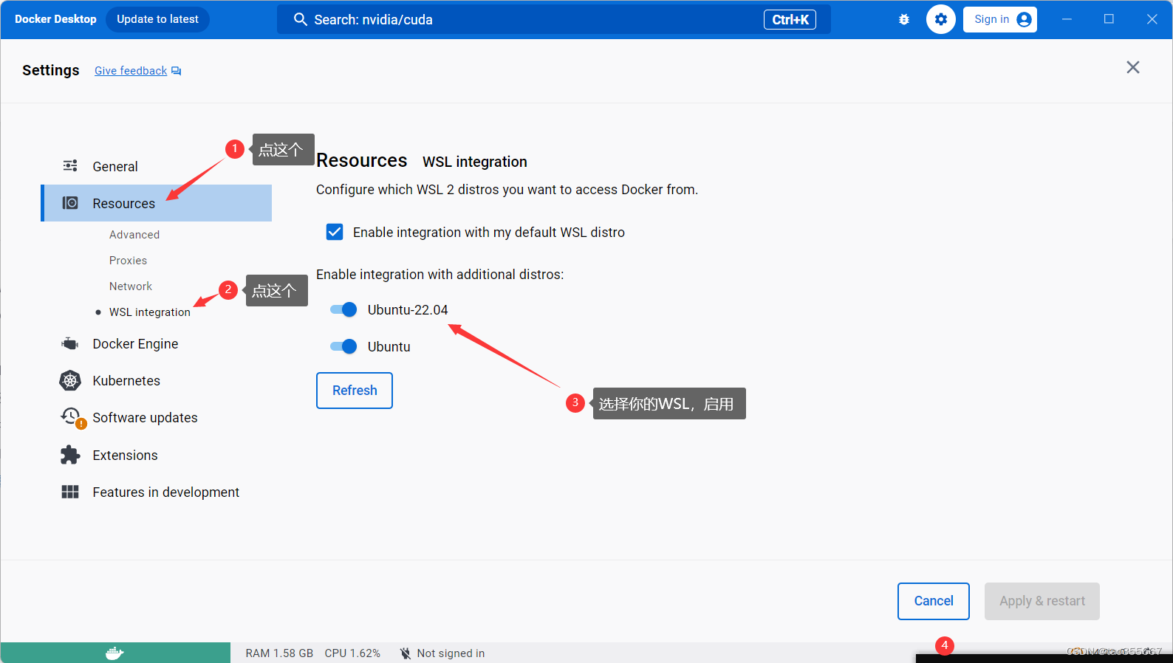Click the Ctrl+K shortcut badge

(x=790, y=20)
